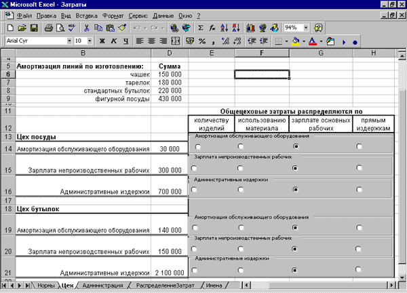The image size is (407, 293).
Task: Sort ascending with the A-Z icon
Action: pos(224,28)
